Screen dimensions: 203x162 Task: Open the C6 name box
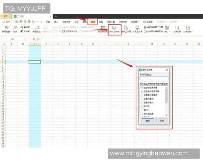click(14, 39)
